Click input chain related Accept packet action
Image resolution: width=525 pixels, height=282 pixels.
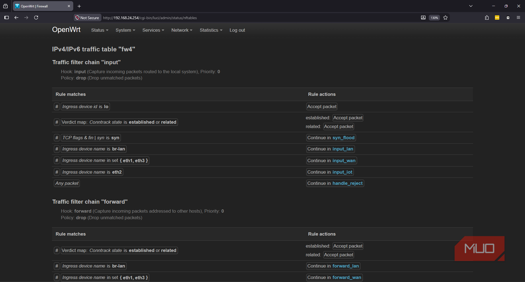coord(339,126)
